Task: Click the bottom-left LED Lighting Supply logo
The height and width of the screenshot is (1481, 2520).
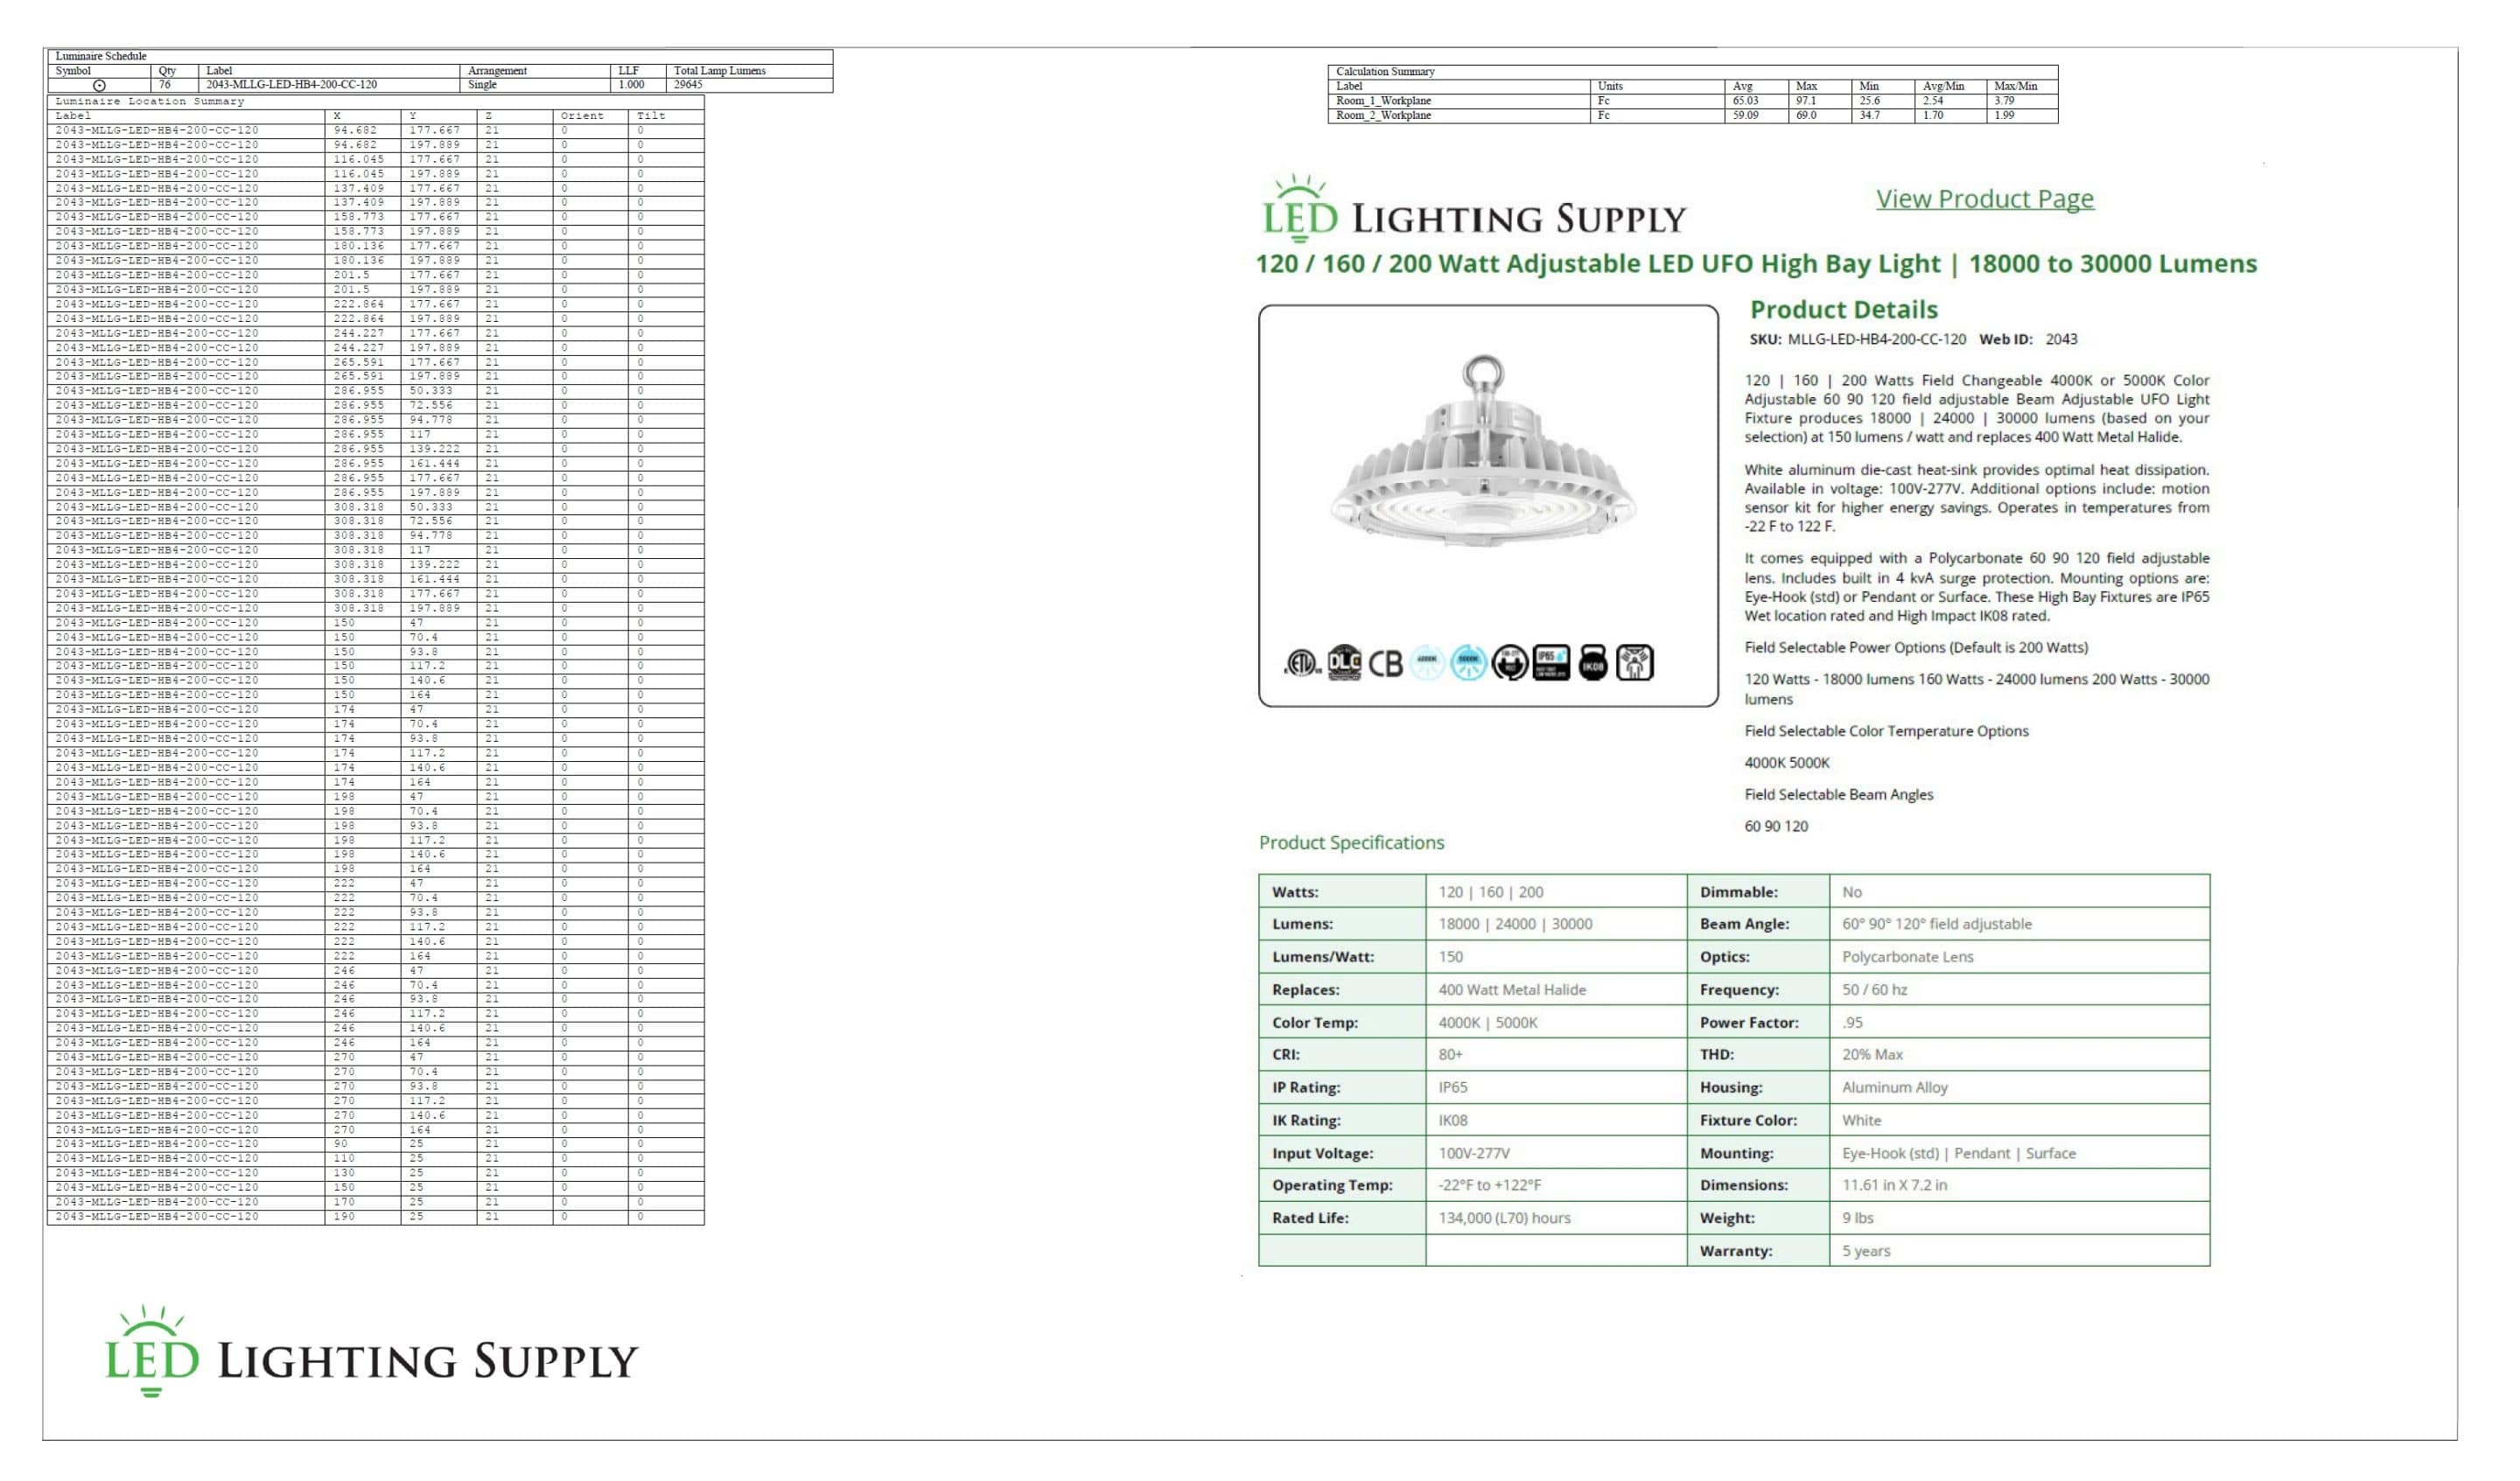Action: tap(371, 1352)
